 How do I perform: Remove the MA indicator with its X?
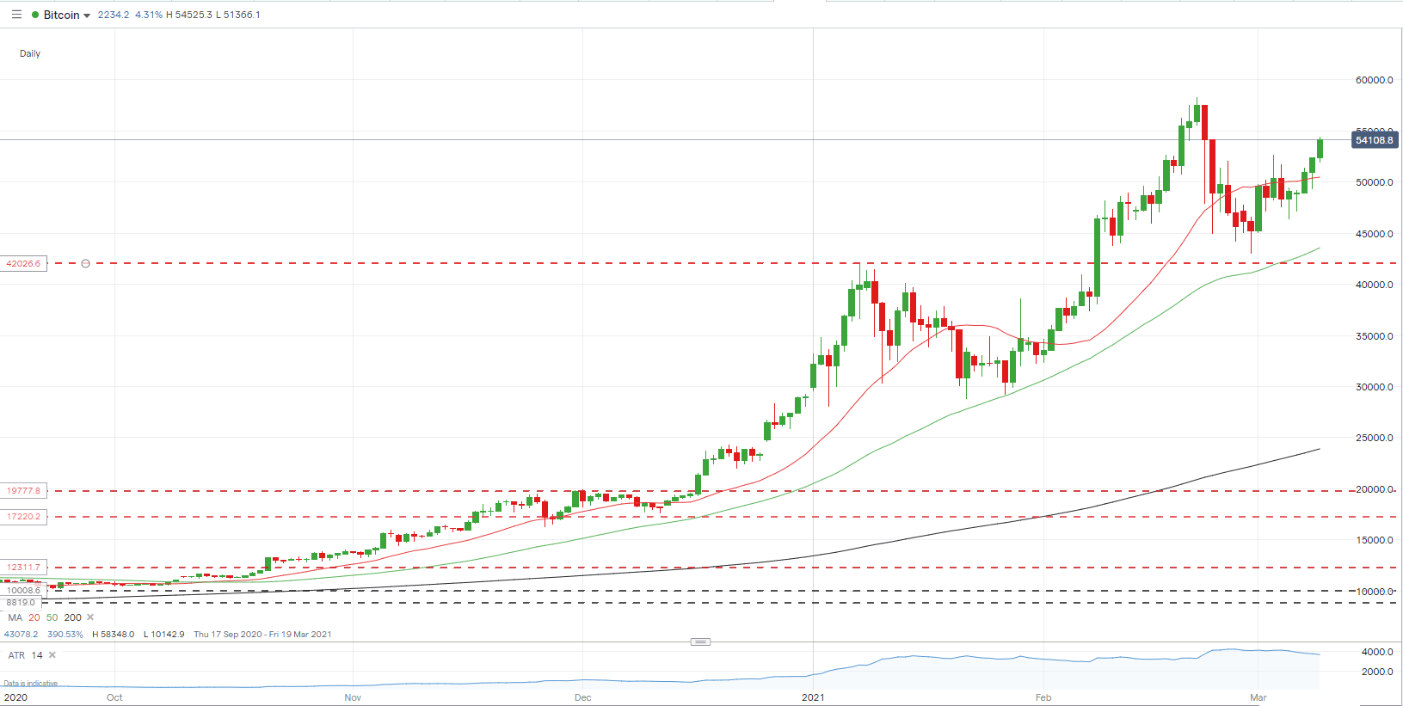tap(90, 617)
